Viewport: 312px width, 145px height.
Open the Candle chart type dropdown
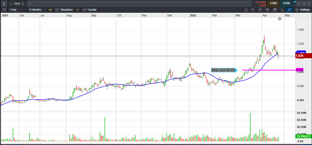(x=90, y=10)
